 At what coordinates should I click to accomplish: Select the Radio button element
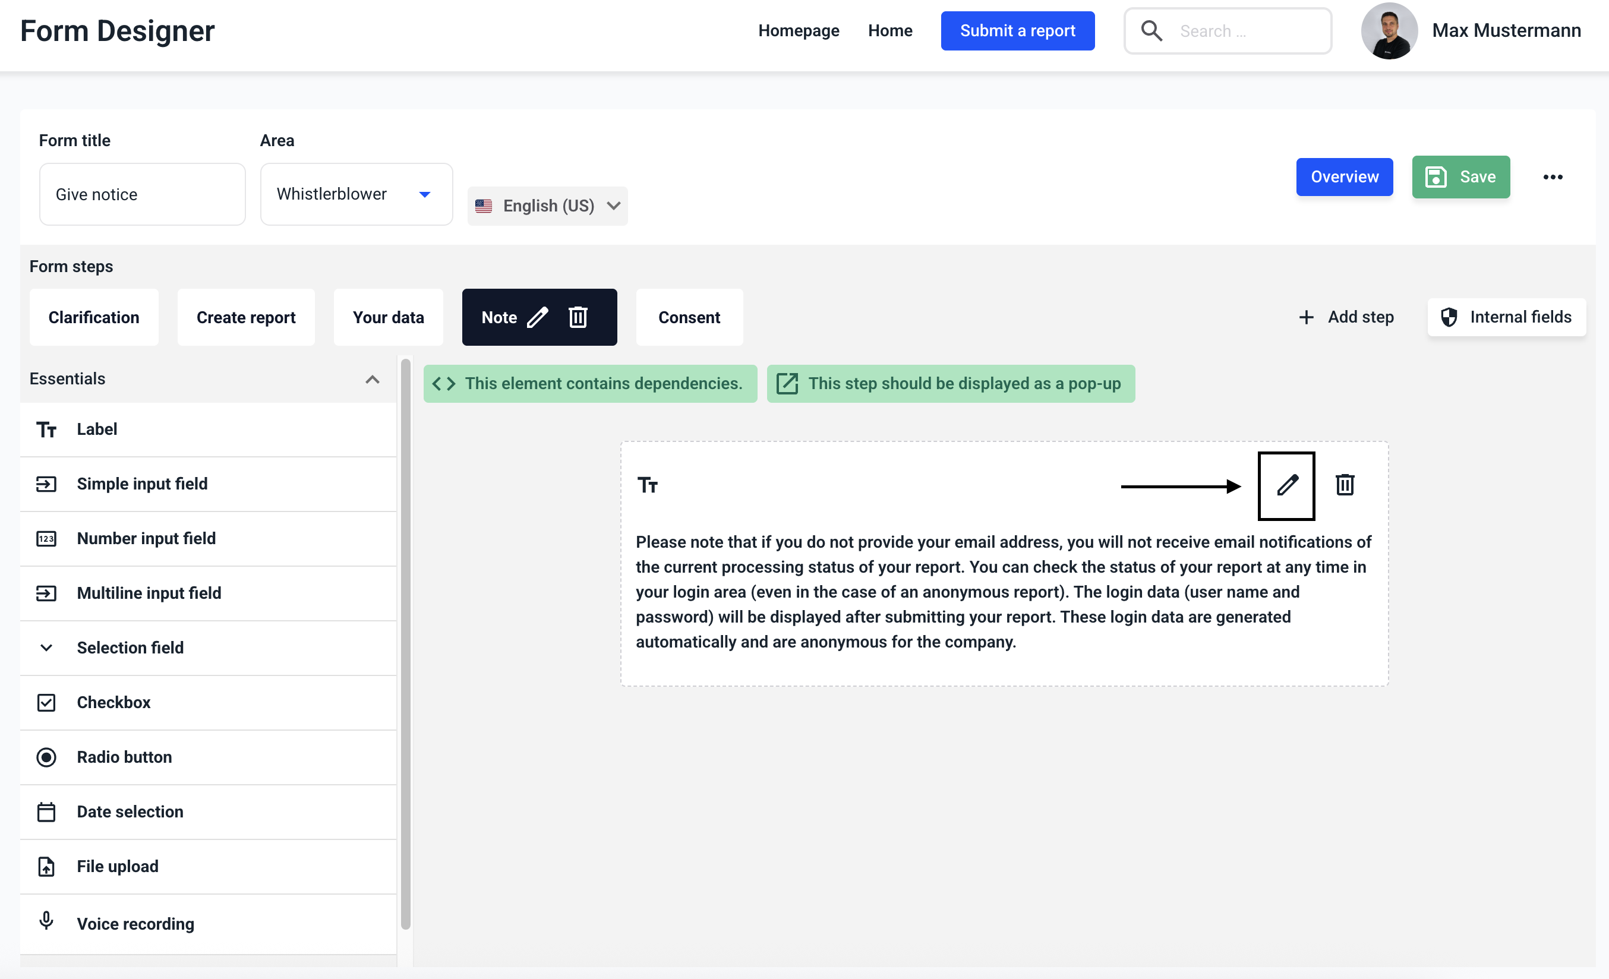click(x=124, y=757)
